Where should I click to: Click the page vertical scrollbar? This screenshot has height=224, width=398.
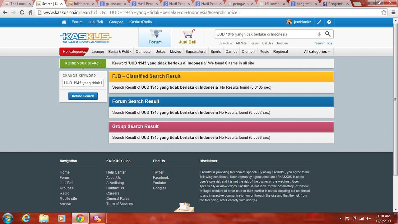pyautogui.click(x=396, y=100)
